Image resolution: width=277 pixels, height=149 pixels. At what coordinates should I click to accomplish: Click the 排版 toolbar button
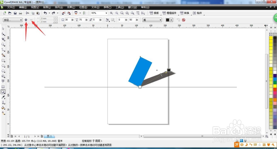[x=154, y=13]
